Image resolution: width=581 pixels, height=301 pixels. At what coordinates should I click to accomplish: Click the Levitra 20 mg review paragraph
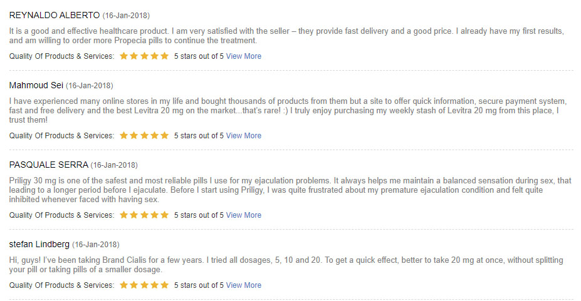(x=288, y=111)
